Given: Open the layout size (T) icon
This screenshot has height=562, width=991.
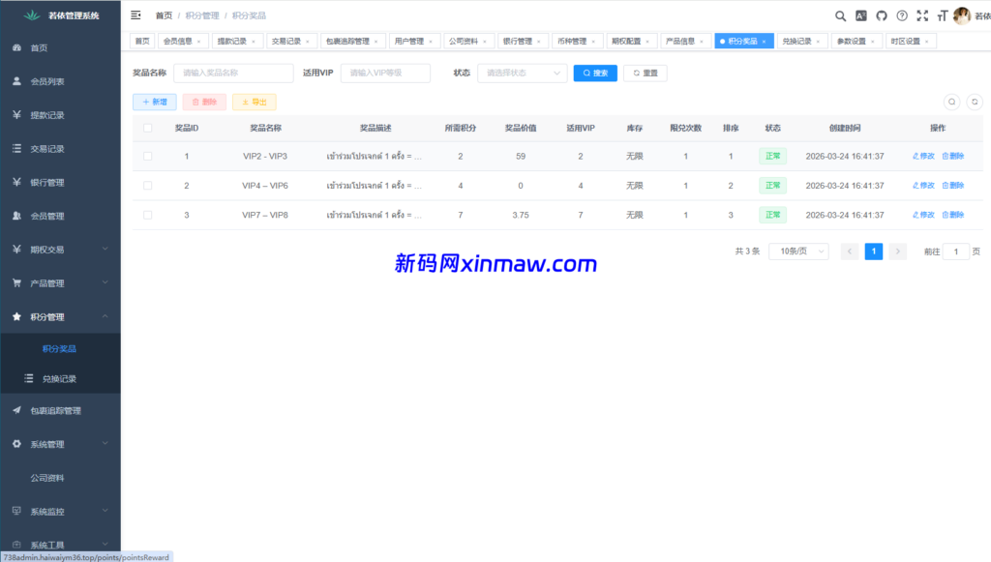Looking at the screenshot, I should 943,15.
